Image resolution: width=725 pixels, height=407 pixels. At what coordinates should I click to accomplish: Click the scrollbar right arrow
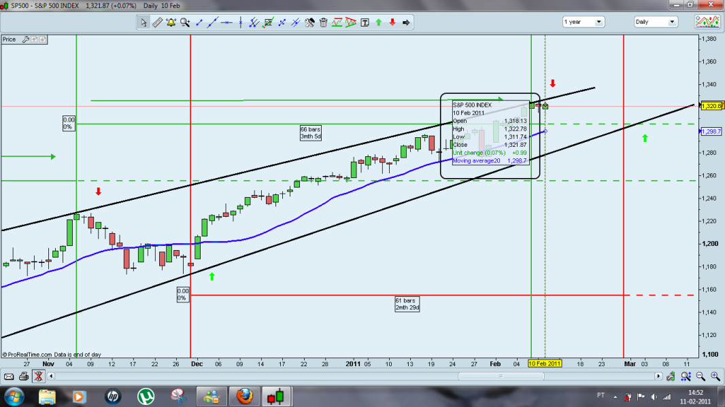point(658,376)
